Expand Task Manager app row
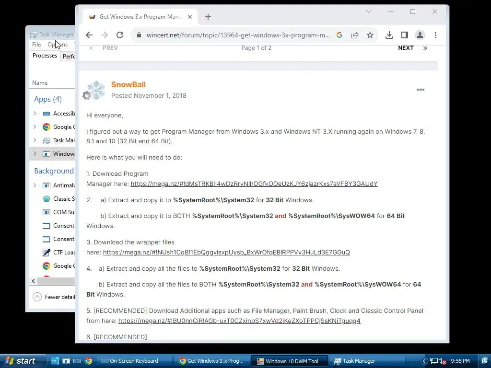Image resolution: width=491 pixels, height=368 pixels. (x=35, y=140)
